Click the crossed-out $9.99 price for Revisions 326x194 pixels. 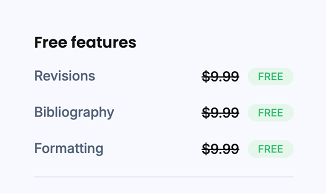220,77
